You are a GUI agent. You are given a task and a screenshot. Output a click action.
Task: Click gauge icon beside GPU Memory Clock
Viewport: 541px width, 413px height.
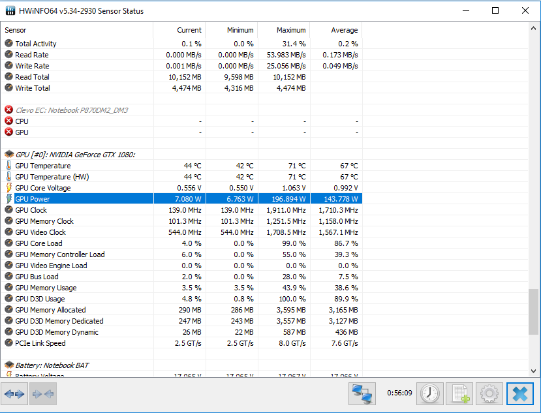tap(8, 221)
